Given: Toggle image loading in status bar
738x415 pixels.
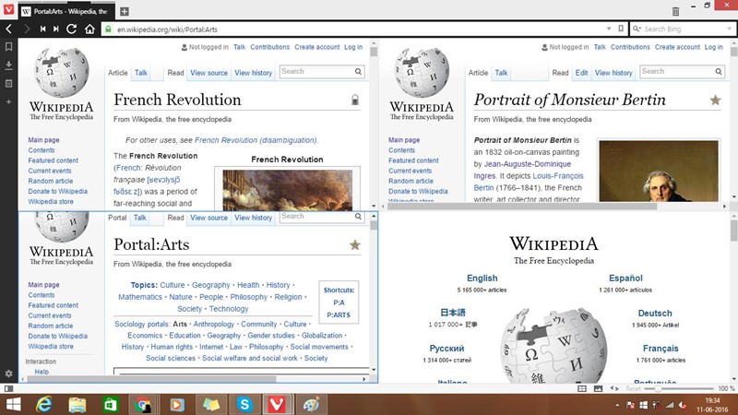Looking at the screenshot, I should (598, 388).
